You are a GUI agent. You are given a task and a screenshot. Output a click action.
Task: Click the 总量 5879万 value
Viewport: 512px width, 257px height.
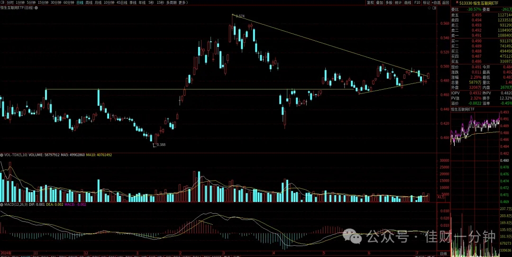coord(475,83)
